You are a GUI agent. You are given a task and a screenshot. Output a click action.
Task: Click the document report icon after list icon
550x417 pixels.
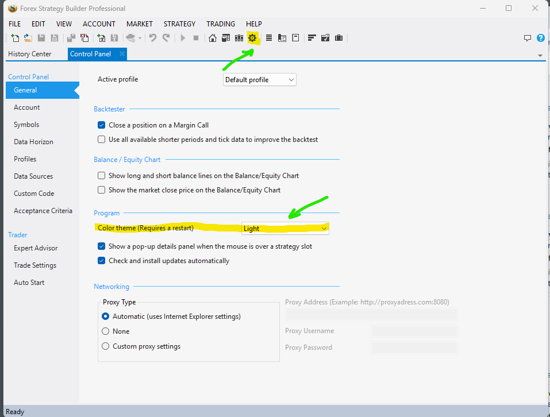(x=282, y=38)
